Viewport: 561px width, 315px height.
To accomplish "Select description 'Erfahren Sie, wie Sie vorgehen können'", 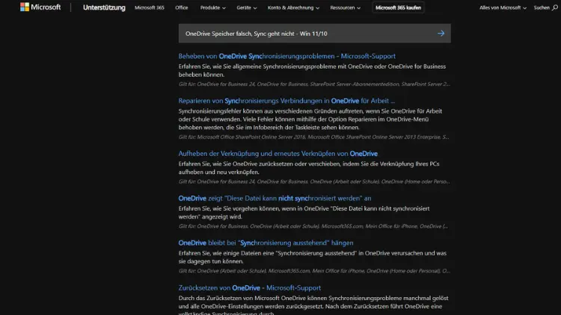I will click(x=304, y=213).
